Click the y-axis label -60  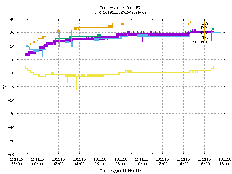(11, 154)
